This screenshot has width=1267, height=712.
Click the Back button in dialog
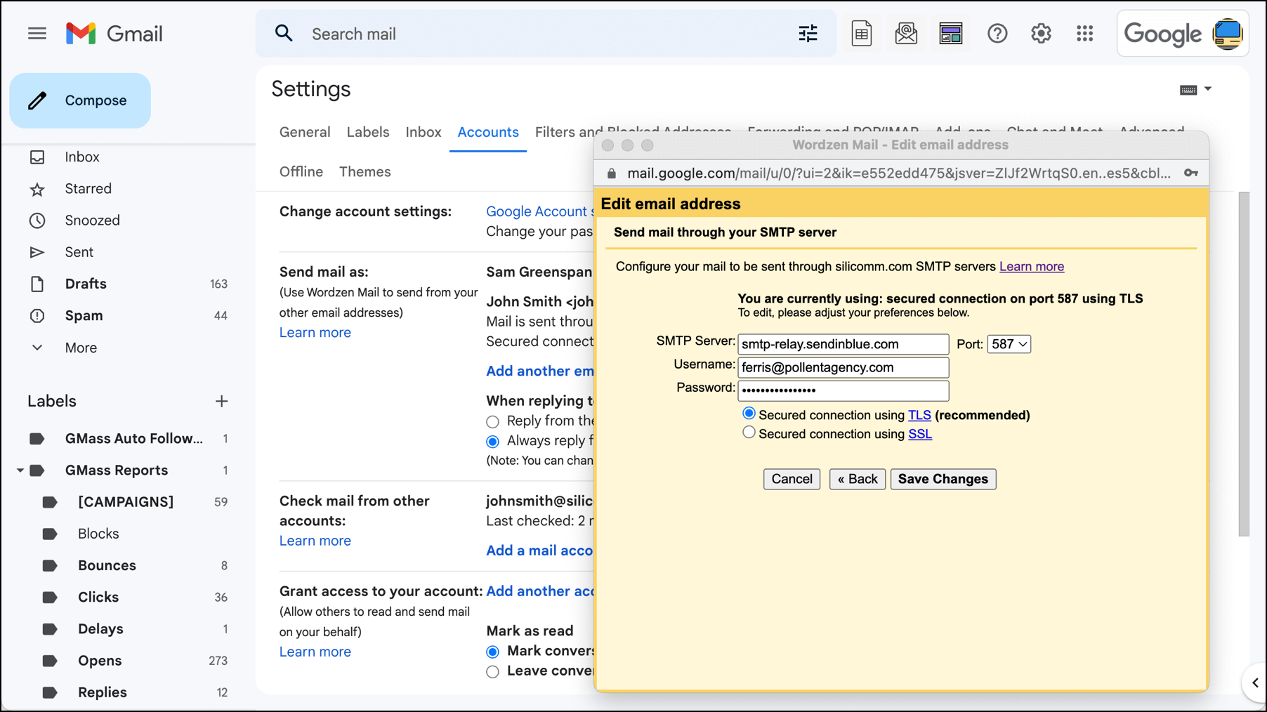coord(858,479)
